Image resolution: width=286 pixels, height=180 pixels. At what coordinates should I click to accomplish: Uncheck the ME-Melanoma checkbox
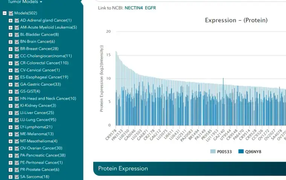tap(17, 134)
